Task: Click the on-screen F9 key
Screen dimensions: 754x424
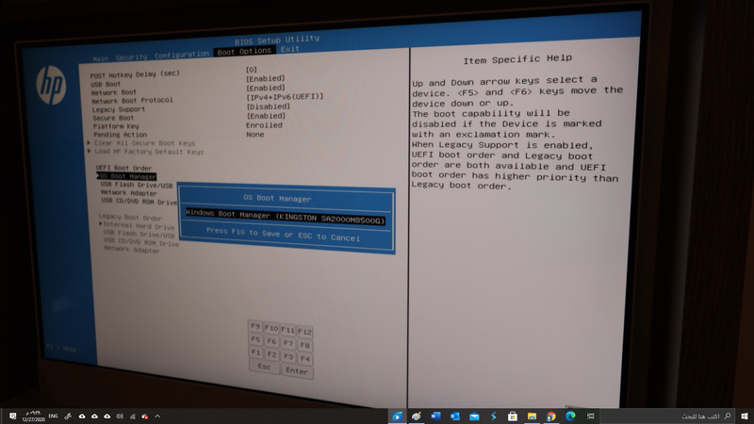Action: pos(254,326)
